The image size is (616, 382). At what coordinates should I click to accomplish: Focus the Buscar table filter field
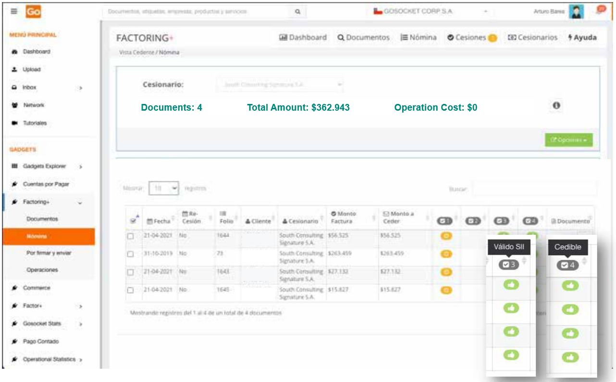coord(534,189)
